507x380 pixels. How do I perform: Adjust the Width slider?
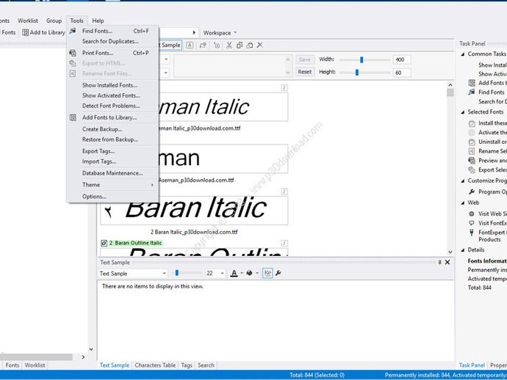click(362, 59)
